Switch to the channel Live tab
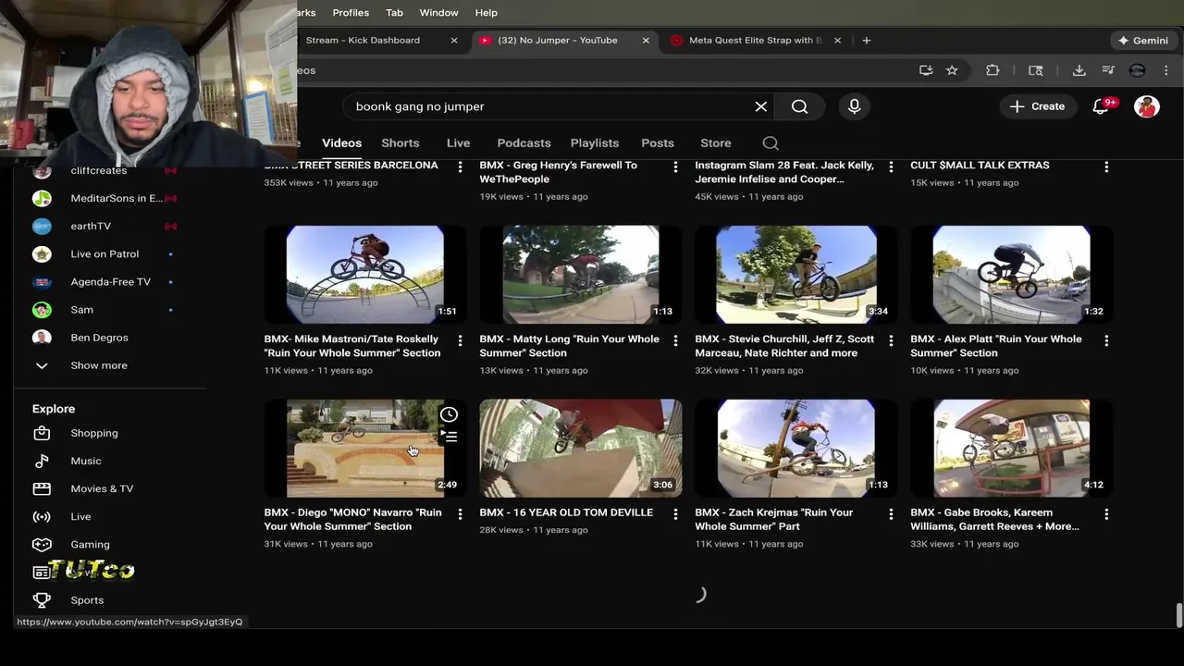Viewport: 1184px width, 666px height. click(x=458, y=143)
